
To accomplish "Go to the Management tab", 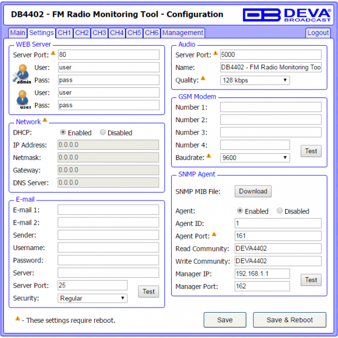I will coord(183,33).
